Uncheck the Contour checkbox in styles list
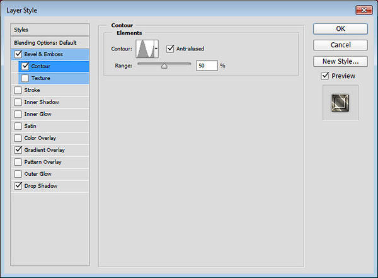Screen dimensions: 378x278 (x=25, y=66)
